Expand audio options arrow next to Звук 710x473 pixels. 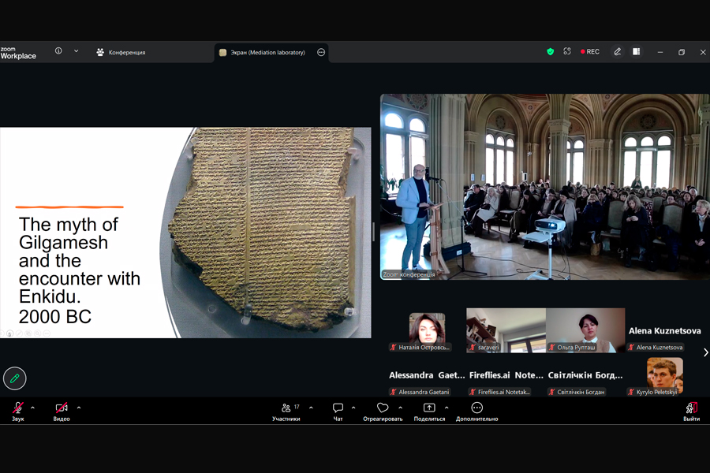(x=32, y=408)
